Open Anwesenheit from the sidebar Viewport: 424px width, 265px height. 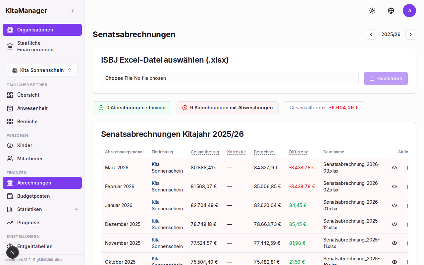pyautogui.click(x=32, y=108)
